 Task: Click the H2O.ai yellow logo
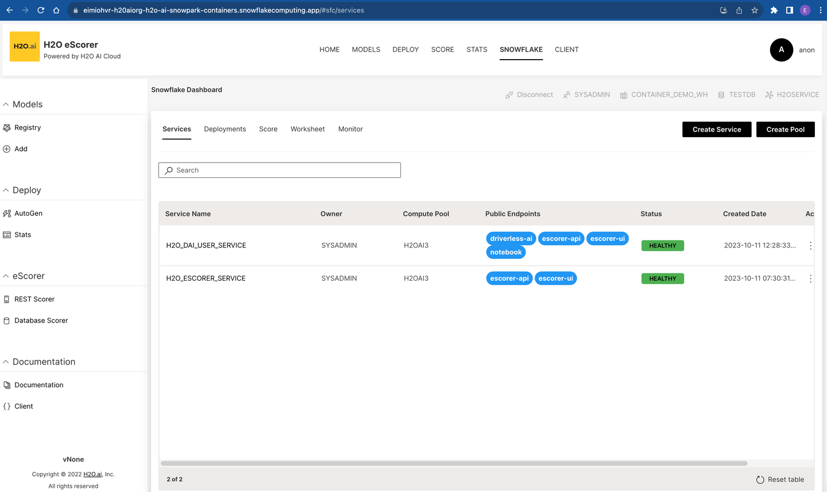point(25,47)
